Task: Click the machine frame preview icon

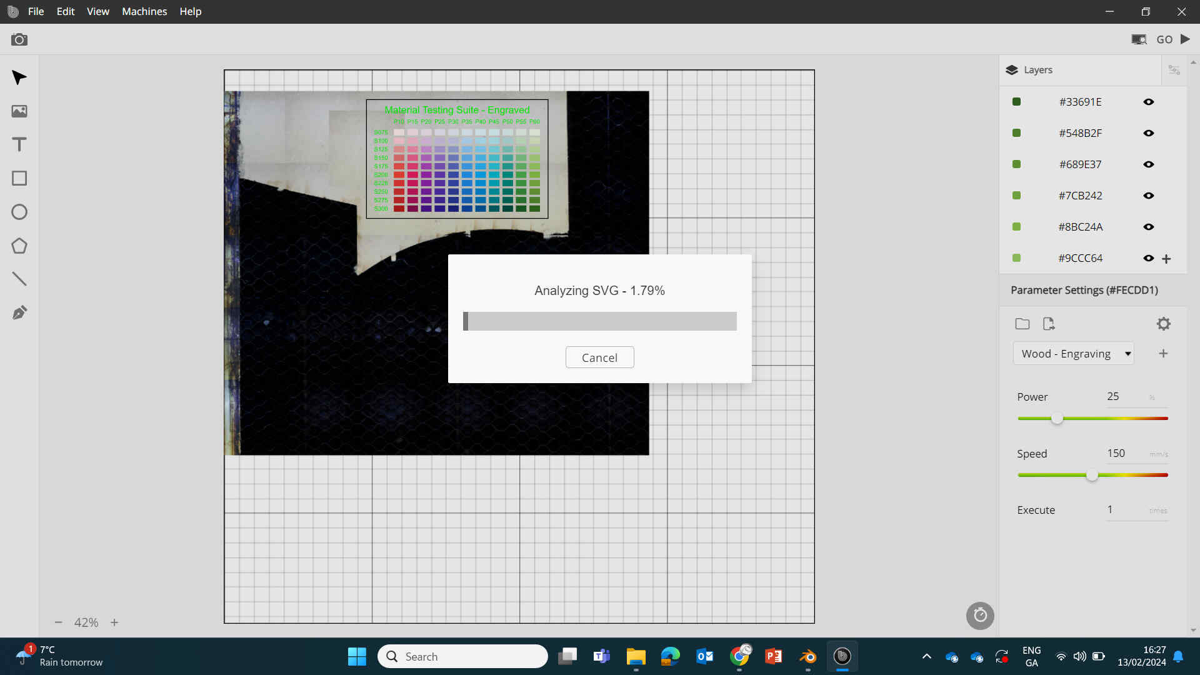Action: [1139, 39]
